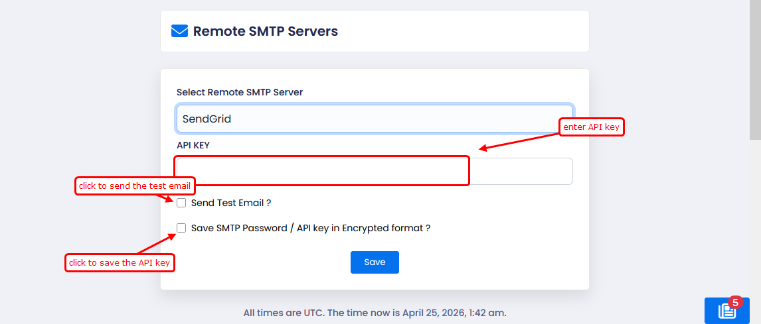Tick the Send Test Email checkbox
The width and height of the screenshot is (761, 324).
(x=181, y=203)
